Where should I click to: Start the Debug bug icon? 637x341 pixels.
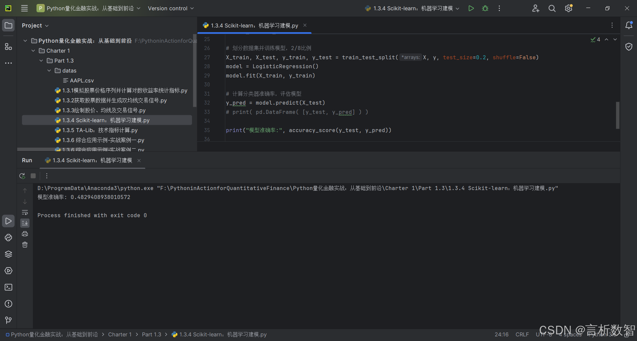(485, 8)
